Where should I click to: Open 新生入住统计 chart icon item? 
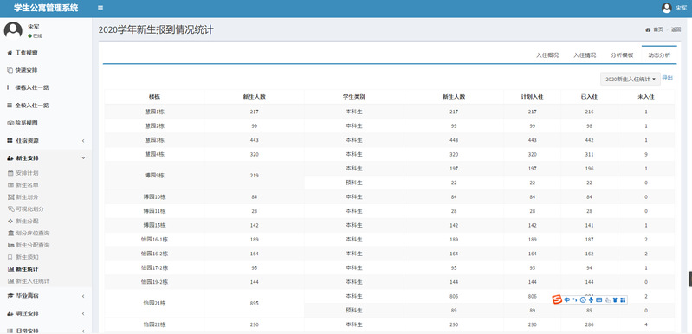[x=11, y=280]
